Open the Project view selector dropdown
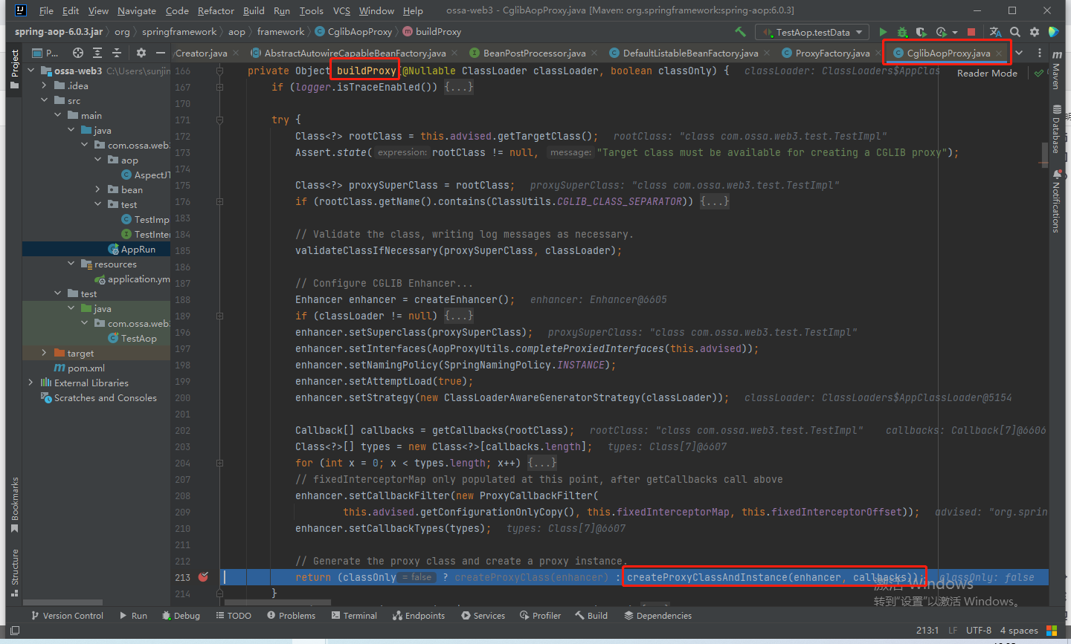This screenshot has width=1071, height=644. click(45, 53)
